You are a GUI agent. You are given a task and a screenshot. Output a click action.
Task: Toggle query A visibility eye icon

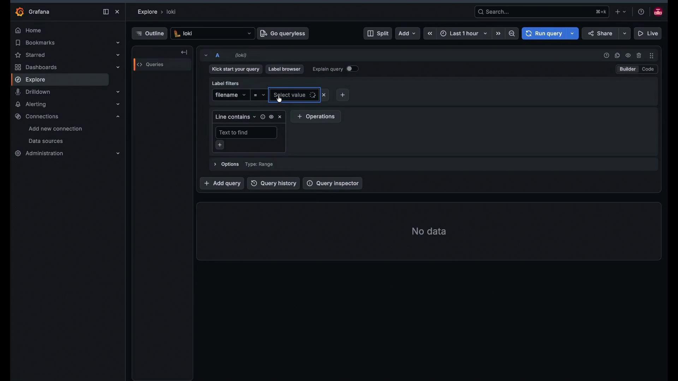click(x=628, y=55)
